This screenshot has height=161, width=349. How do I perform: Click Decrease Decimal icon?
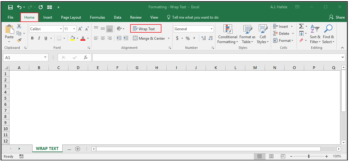pos(211,38)
